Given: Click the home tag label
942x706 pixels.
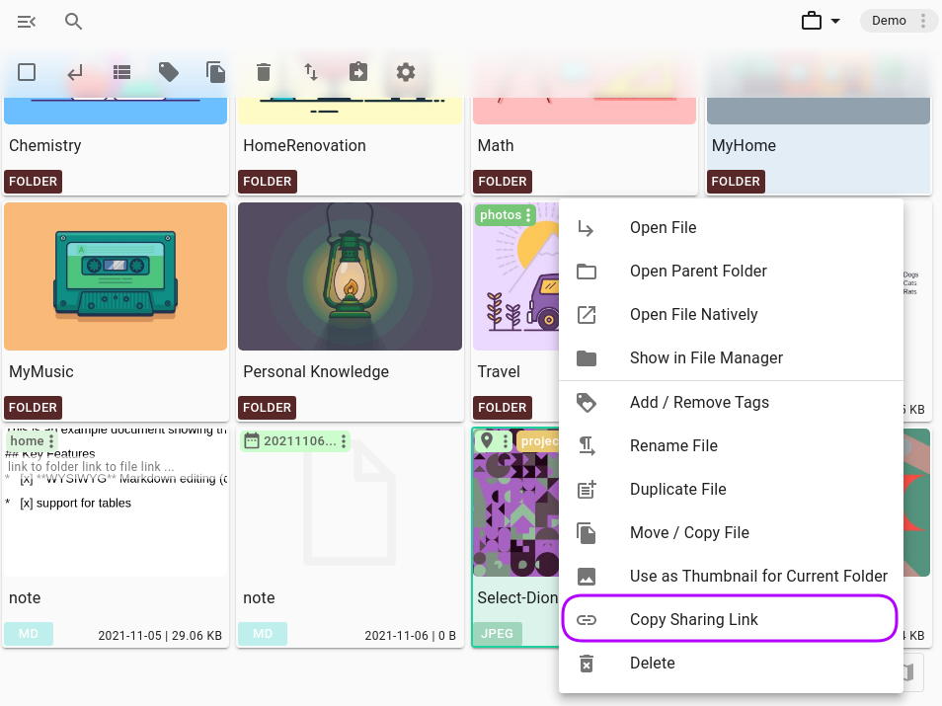Looking at the screenshot, I should click(27, 441).
